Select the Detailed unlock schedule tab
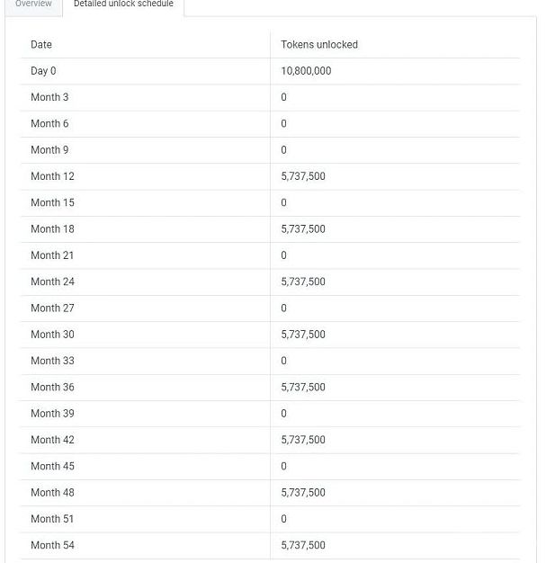The height and width of the screenshot is (563, 555). pyautogui.click(x=123, y=4)
